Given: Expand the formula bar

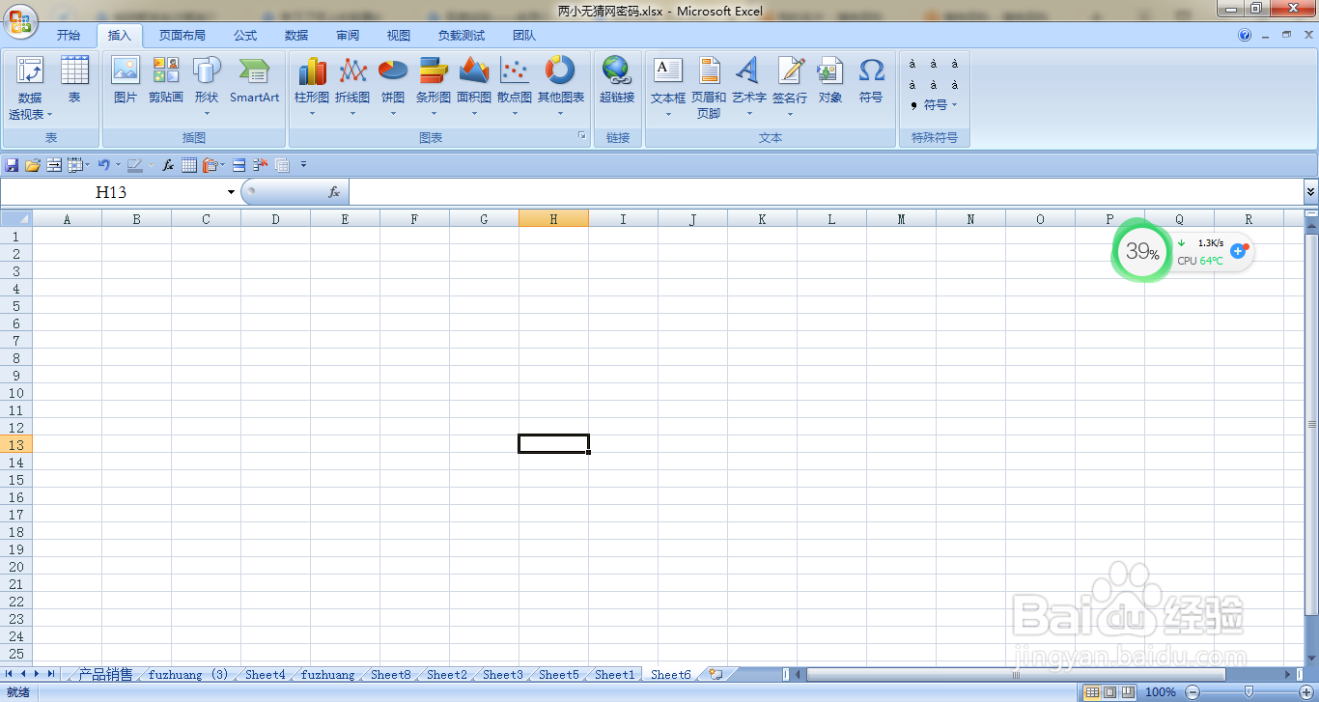Looking at the screenshot, I should tap(1310, 192).
